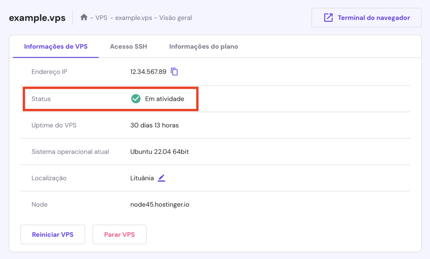Switch to the Acesso SSH tab
The height and width of the screenshot is (259, 430).
tap(128, 47)
